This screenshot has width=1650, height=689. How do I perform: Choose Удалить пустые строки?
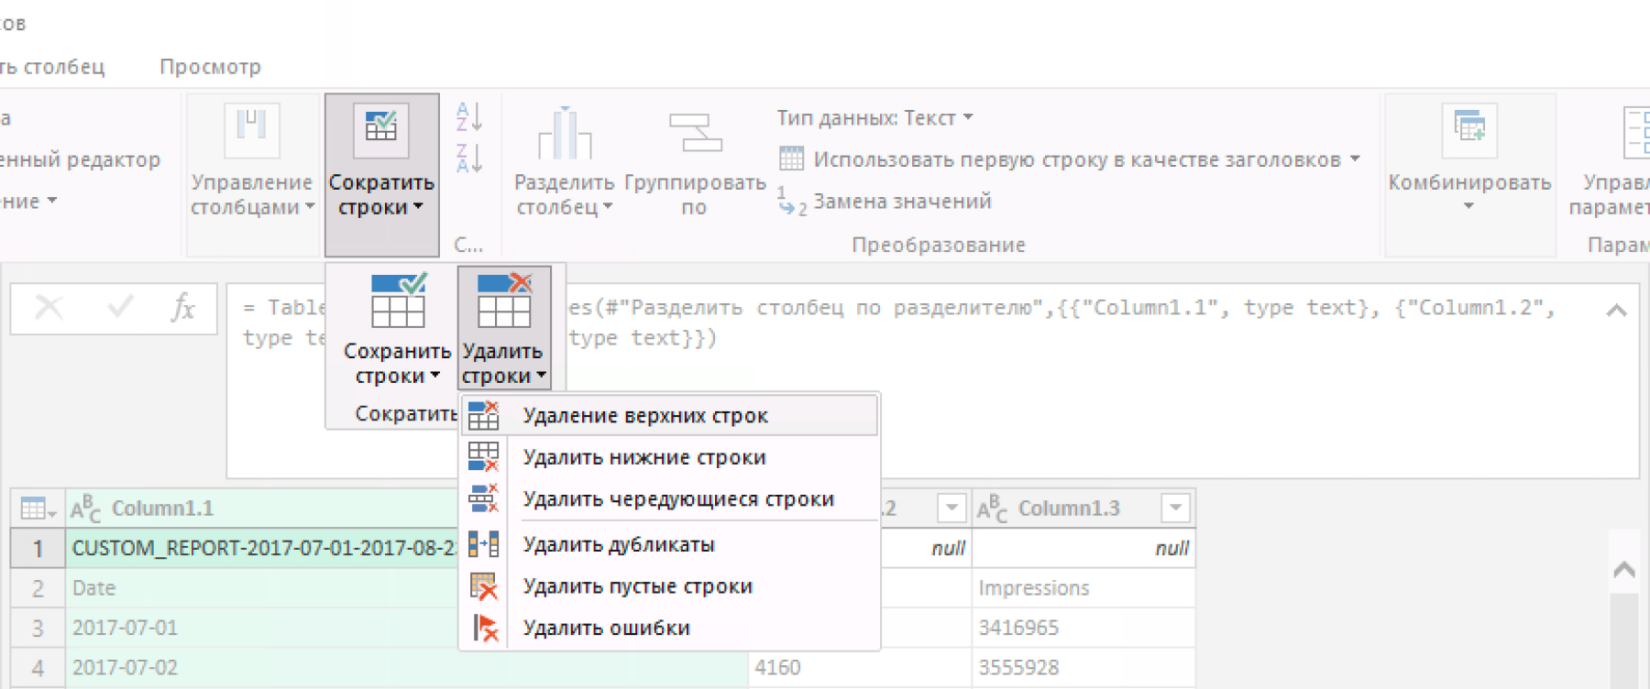669,586
